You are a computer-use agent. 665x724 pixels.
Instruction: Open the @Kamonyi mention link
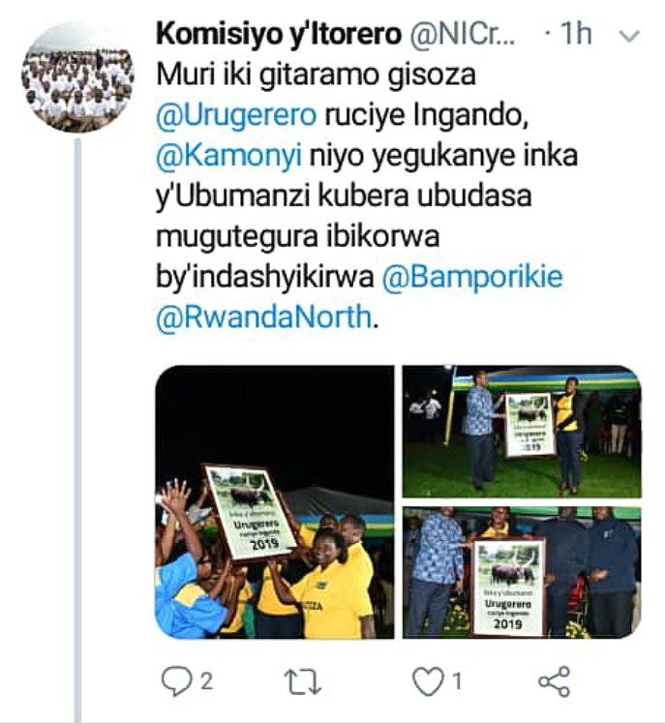(229, 156)
